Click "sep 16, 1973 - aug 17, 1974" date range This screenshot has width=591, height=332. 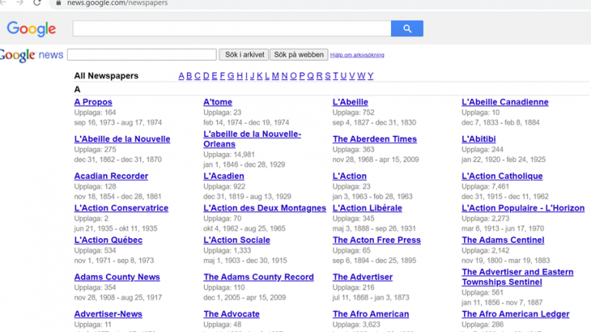118,122
